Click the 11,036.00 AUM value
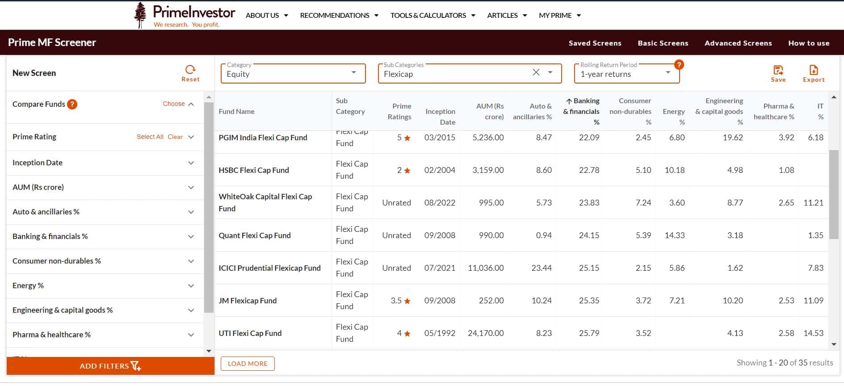844x386 pixels. point(486,268)
